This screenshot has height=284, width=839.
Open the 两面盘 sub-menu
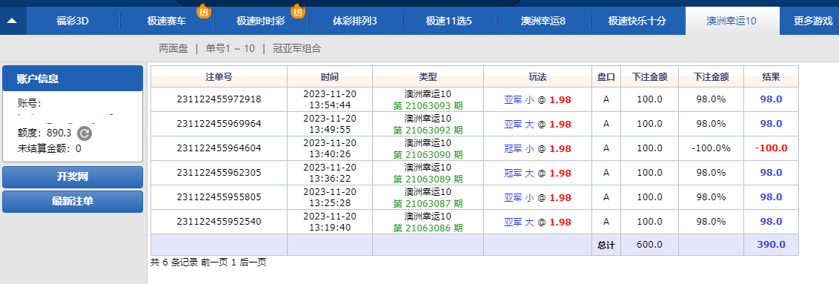click(x=173, y=49)
